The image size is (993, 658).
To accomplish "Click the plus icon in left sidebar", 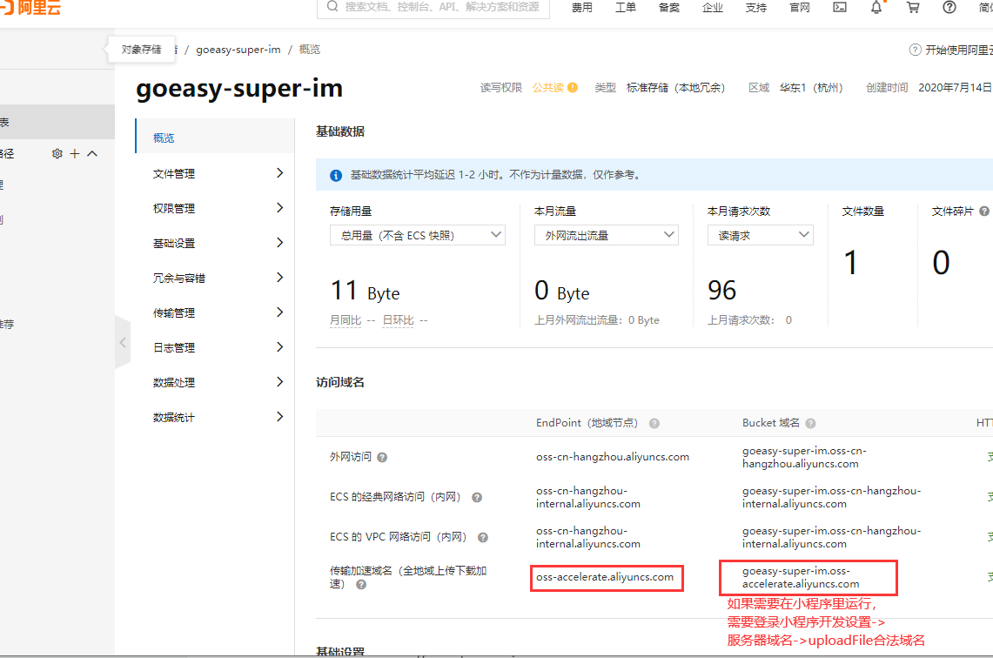I will (75, 154).
